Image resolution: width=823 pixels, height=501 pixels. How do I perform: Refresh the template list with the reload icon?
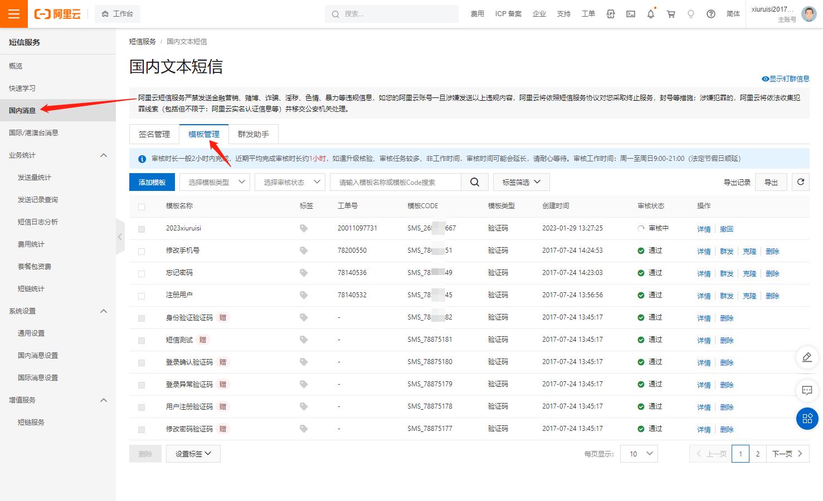801,181
